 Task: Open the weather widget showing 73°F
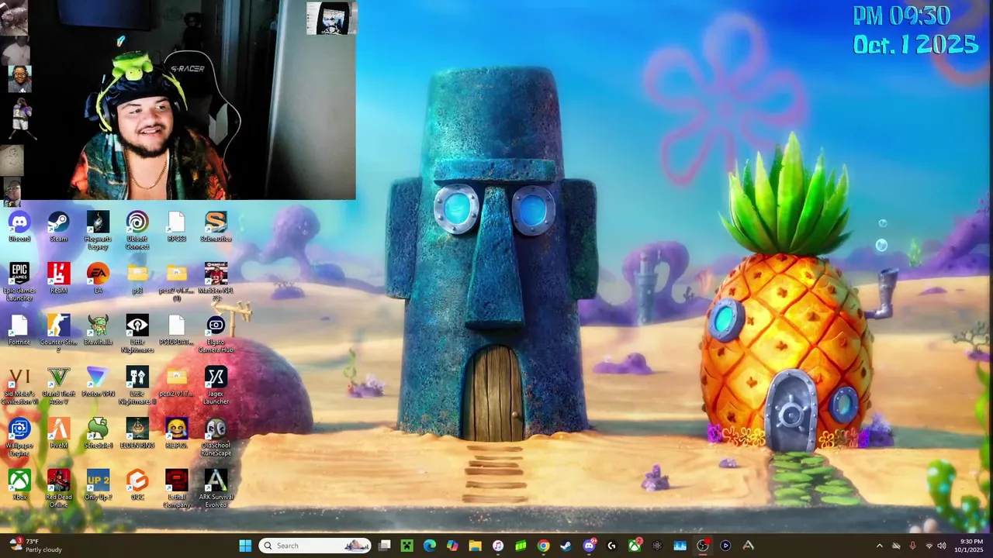coord(36,546)
